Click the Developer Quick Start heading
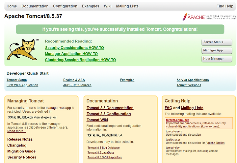Screen dimensions: 237x163 (x=28, y=73)
